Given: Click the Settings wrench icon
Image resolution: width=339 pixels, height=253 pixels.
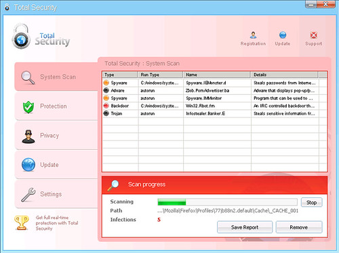Looking at the screenshot, I should coord(28,195).
